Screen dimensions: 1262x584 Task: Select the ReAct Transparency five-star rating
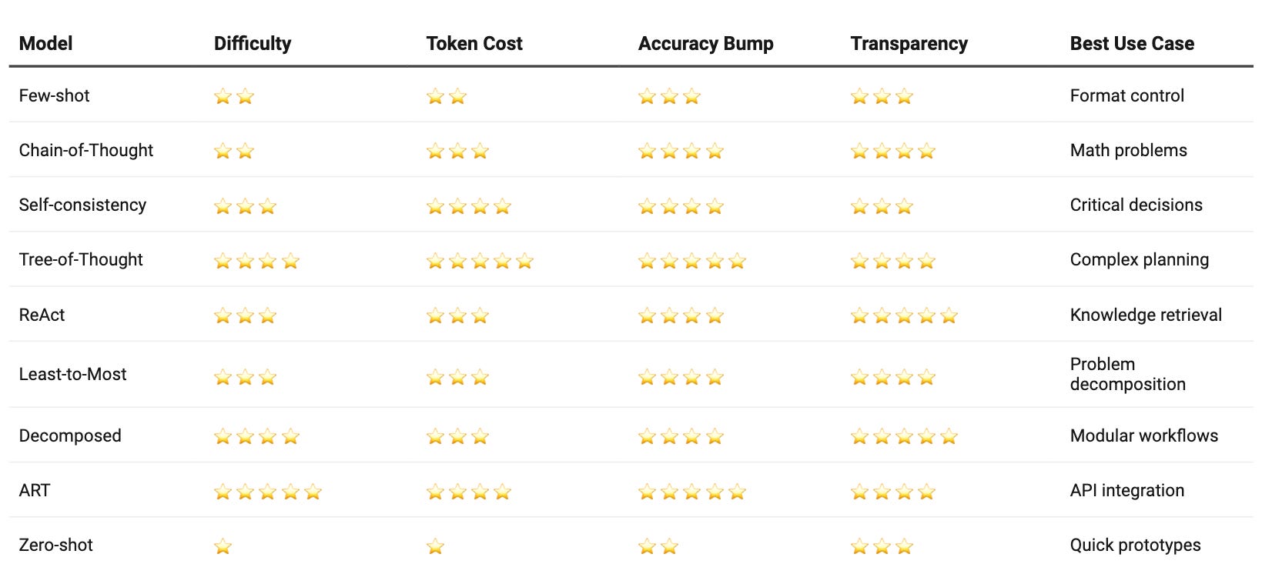click(x=904, y=315)
